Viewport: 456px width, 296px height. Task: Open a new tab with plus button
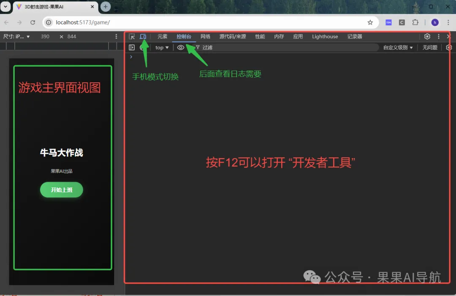pos(106,6)
